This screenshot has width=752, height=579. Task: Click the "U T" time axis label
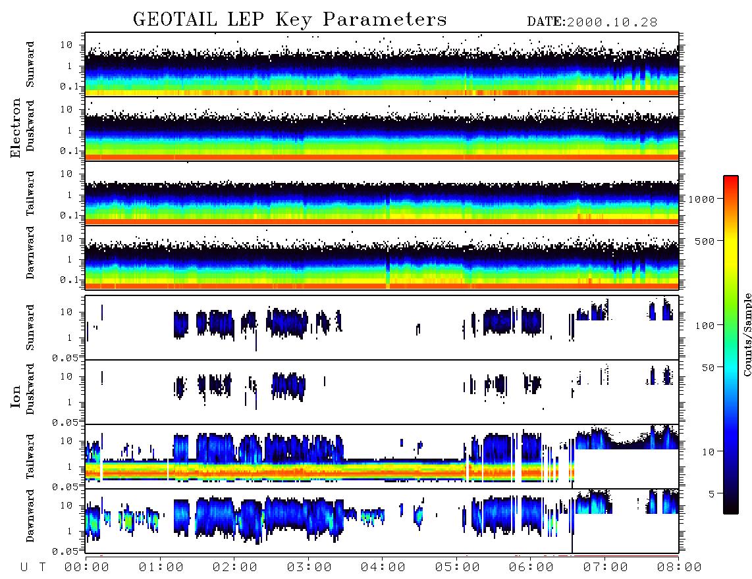pos(33,568)
